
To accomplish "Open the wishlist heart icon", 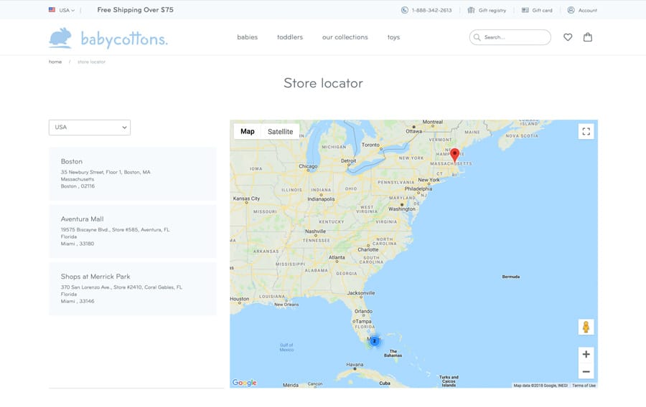I will click(x=568, y=37).
